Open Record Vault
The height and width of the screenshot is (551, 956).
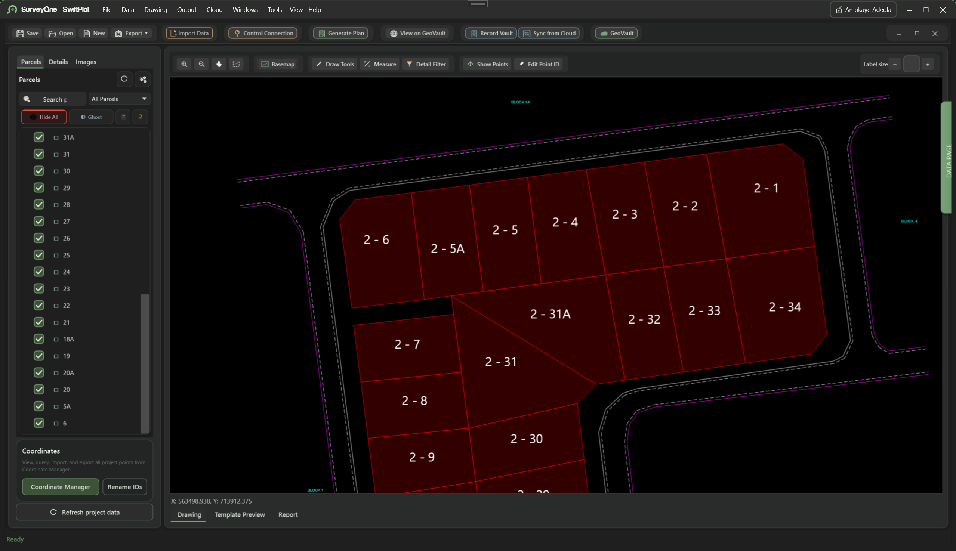pos(491,33)
